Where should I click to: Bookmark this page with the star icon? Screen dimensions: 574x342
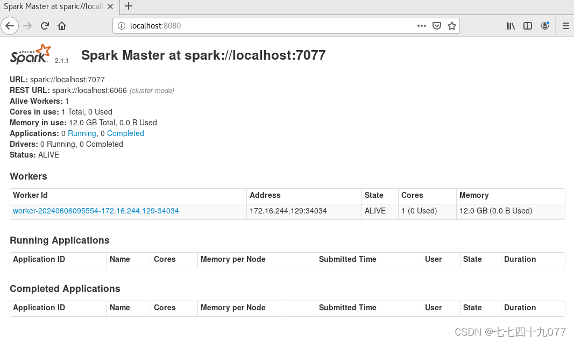click(x=451, y=25)
